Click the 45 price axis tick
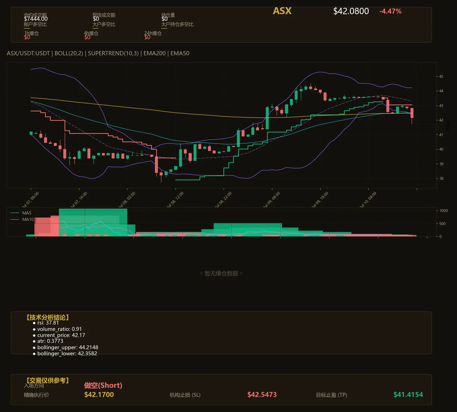The height and width of the screenshot is (412, 457). pos(441,76)
